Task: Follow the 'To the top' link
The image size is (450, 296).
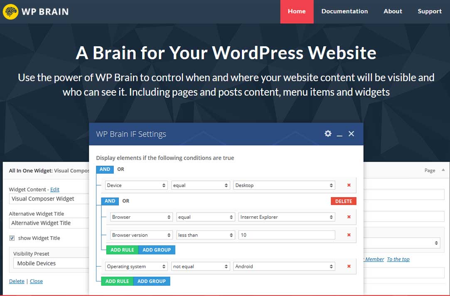Action: tap(398, 259)
